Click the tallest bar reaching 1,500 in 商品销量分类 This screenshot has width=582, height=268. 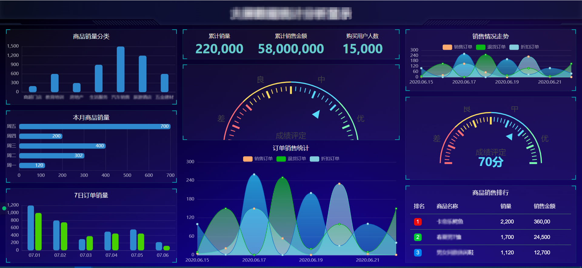121,69
